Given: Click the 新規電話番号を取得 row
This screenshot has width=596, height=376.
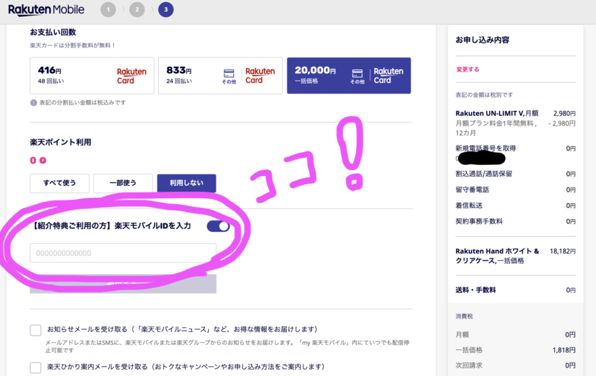Looking at the screenshot, I should pos(516,148).
